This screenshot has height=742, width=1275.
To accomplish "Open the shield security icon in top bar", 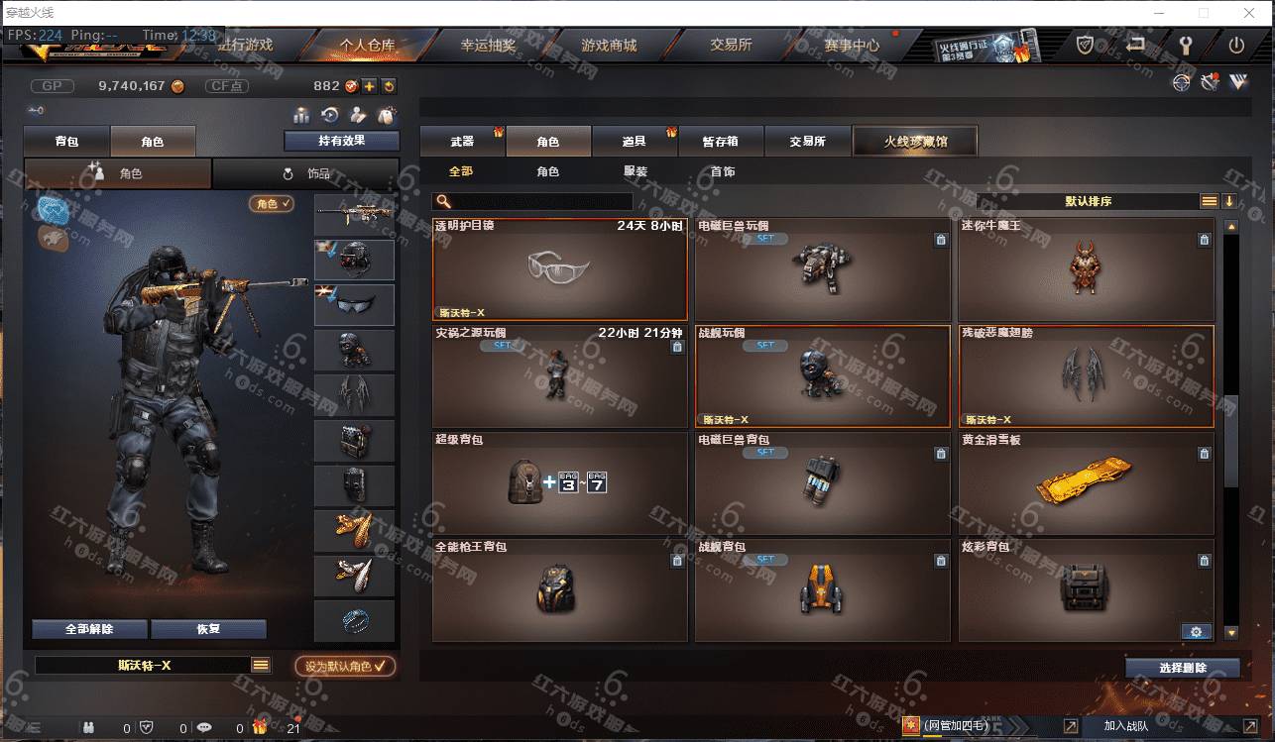I will [x=1086, y=45].
